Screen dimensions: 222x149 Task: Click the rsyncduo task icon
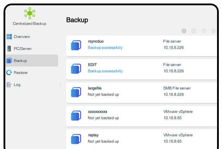click(76, 45)
